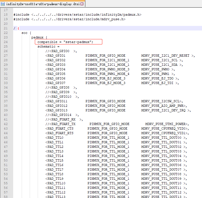Click line number 42 in margin
The image size is (202, 198).
coord(6,124)
